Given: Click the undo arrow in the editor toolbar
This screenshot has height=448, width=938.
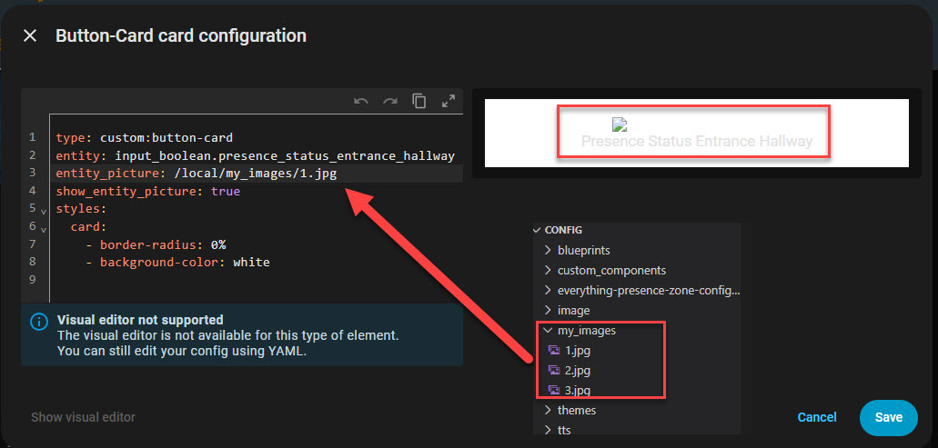Looking at the screenshot, I should tap(361, 102).
